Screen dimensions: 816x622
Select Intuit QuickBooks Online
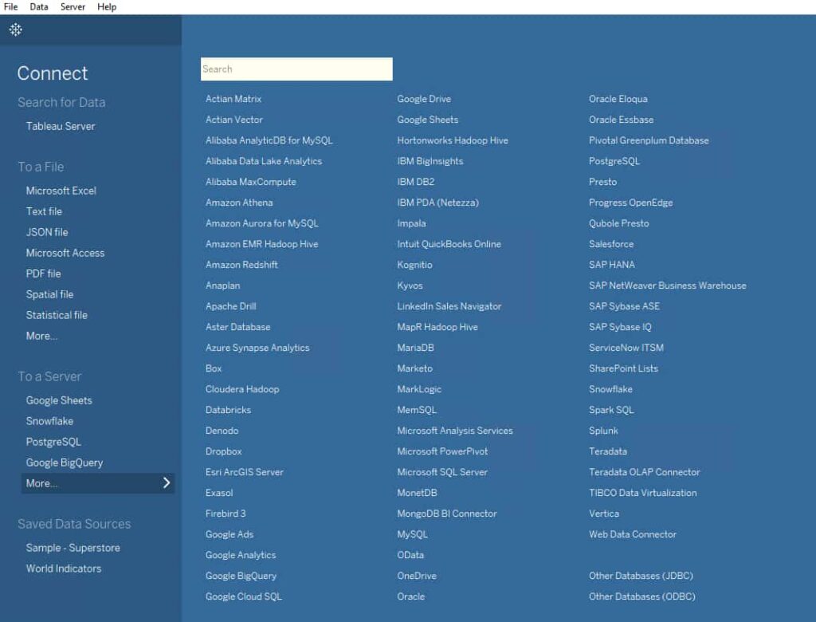pyautogui.click(x=449, y=244)
